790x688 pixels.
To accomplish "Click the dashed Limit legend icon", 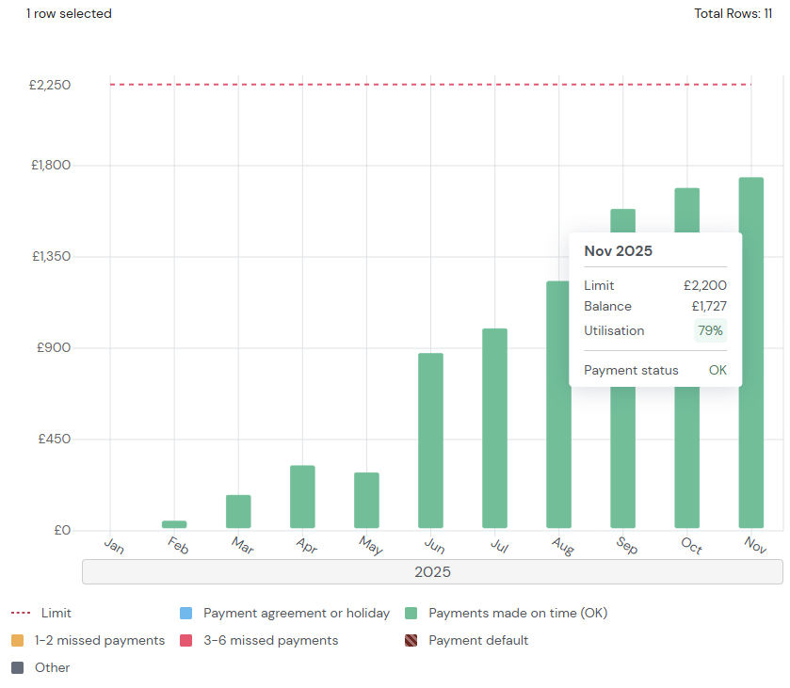I will [19, 614].
